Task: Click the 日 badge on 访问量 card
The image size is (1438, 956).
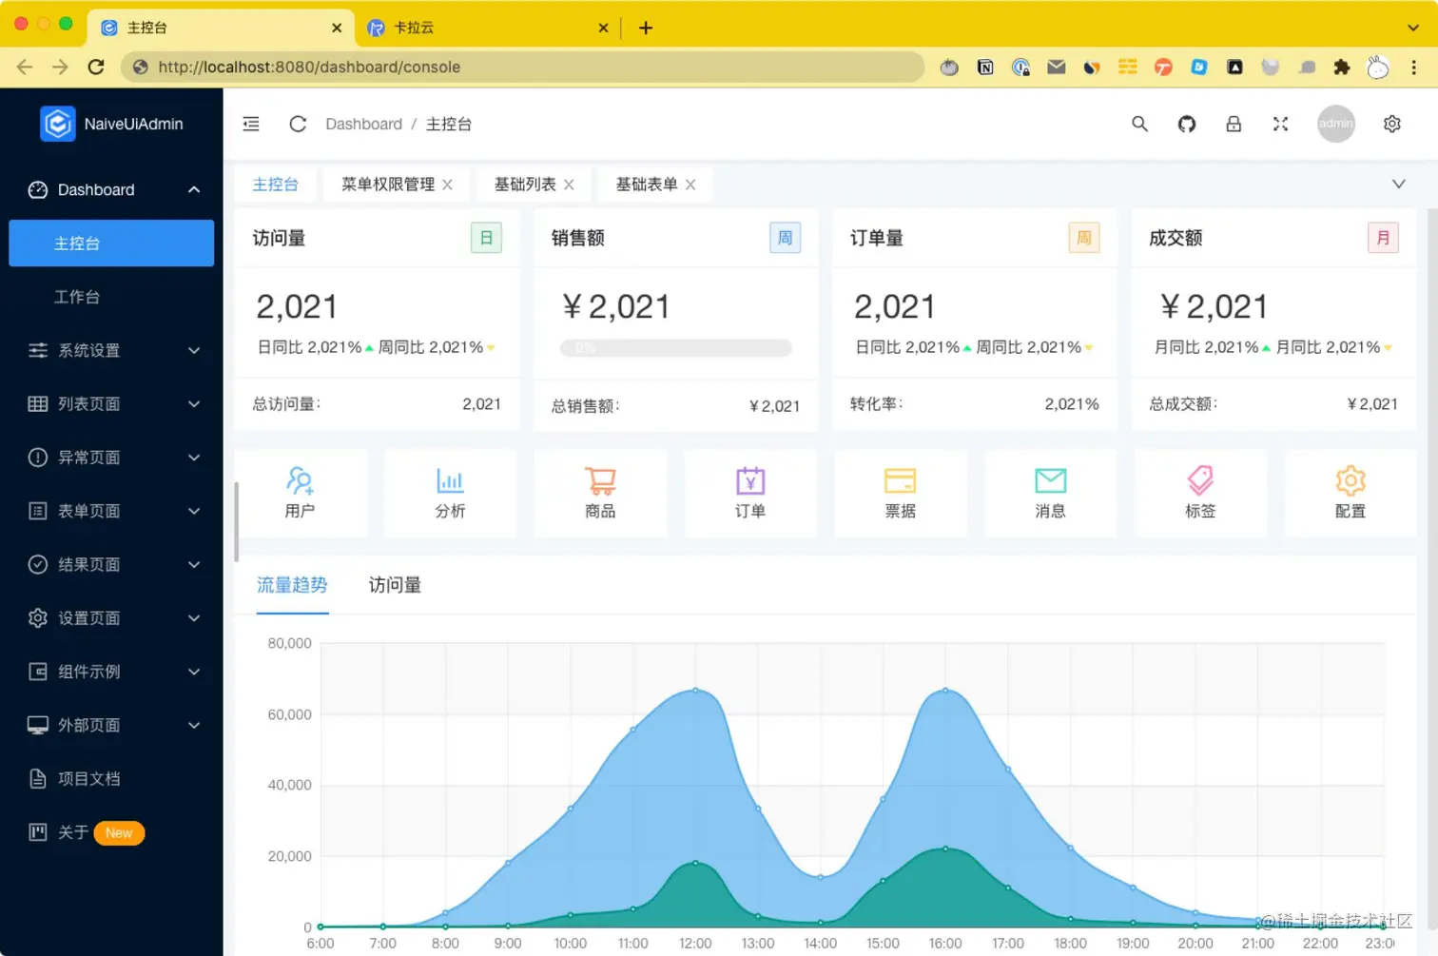Action: (486, 238)
